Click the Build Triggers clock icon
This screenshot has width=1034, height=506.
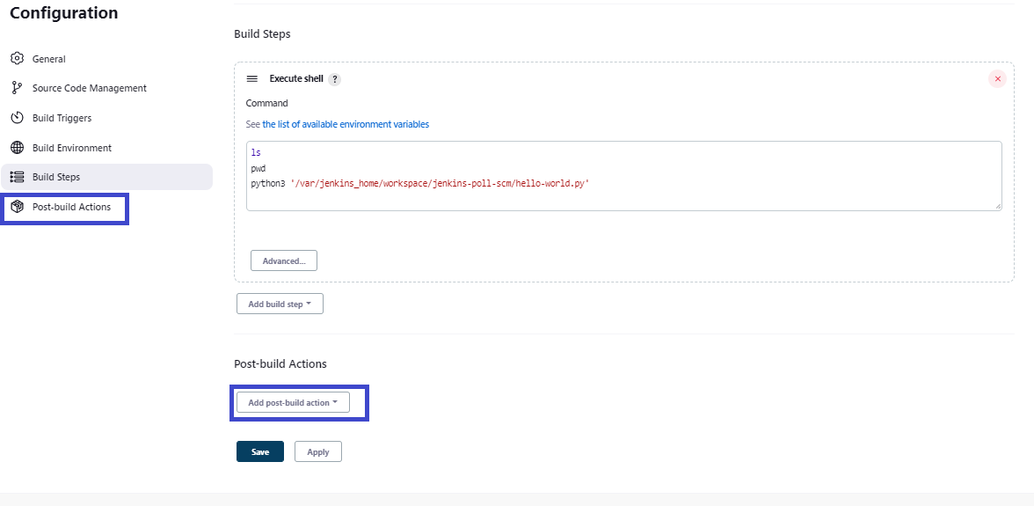coord(18,118)
